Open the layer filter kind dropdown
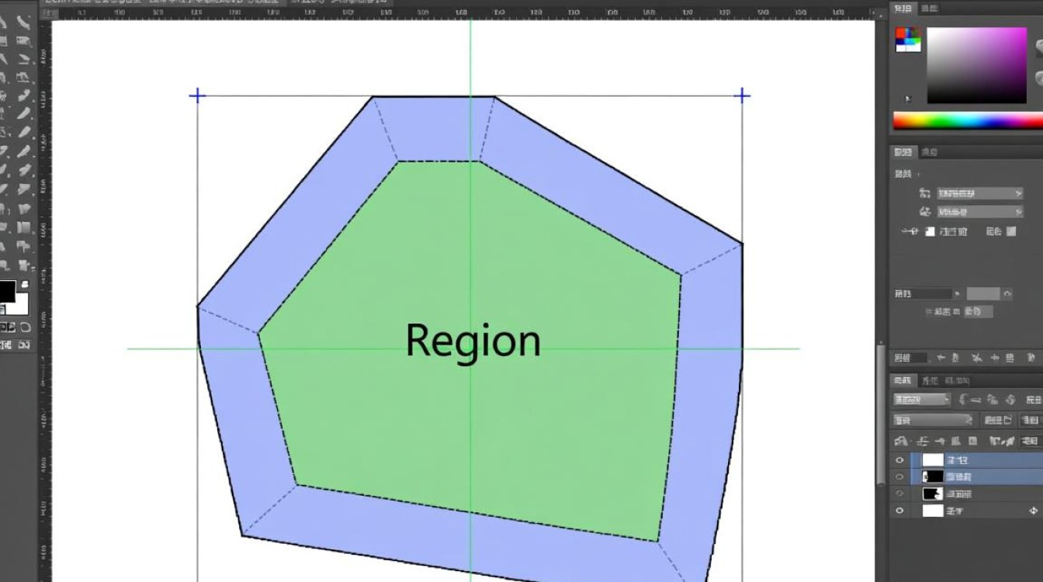The width and height of the screenshot is (1043, 582). pyautogui.click(x=922, y=400)
